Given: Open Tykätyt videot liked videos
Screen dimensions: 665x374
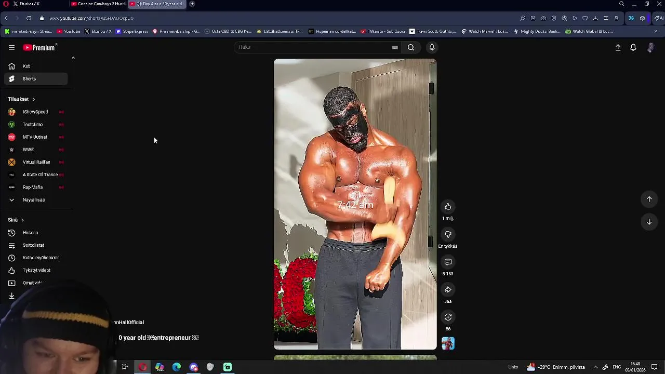Looking at the screenshot, I should 36,270.
